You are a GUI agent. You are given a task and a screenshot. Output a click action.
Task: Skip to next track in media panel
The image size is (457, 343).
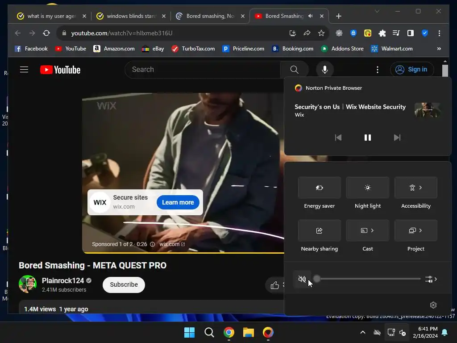click(x=397, y=138)
